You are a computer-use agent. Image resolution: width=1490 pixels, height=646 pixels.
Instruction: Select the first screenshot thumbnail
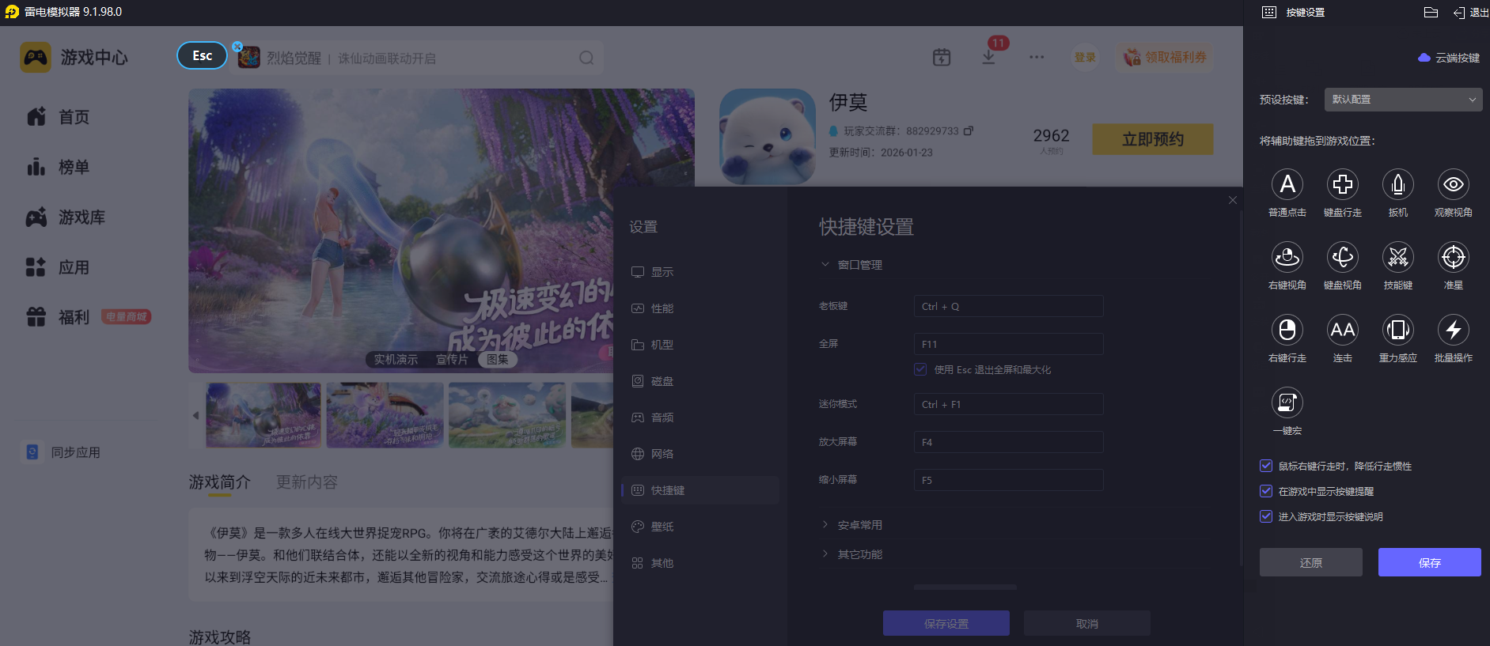(x=263, y=415)
